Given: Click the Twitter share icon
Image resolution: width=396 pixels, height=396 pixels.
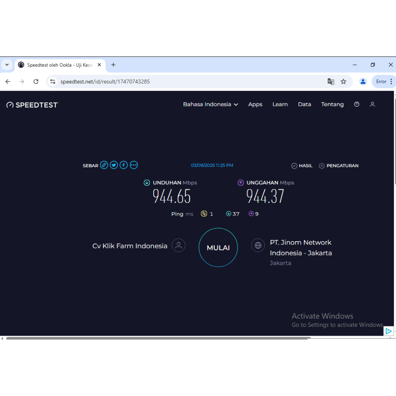Looking at the screenshot, I should (x=114, y=165).
